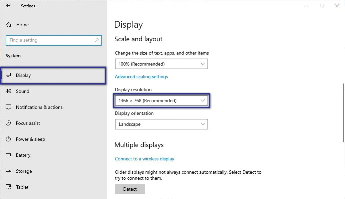The image size is (345, 199).
Task: Open the Sound settings via speaker icon
Action: coord(8,91)
